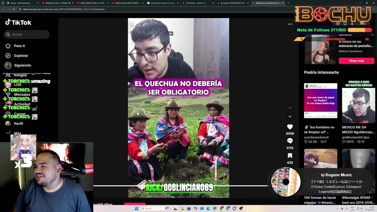Open Task View from taskbar
This screenshot has width=377, height=212.
click(176, 208)
